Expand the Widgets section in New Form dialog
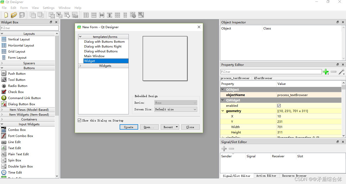This screenshot has height=184, width=346. 80,66
